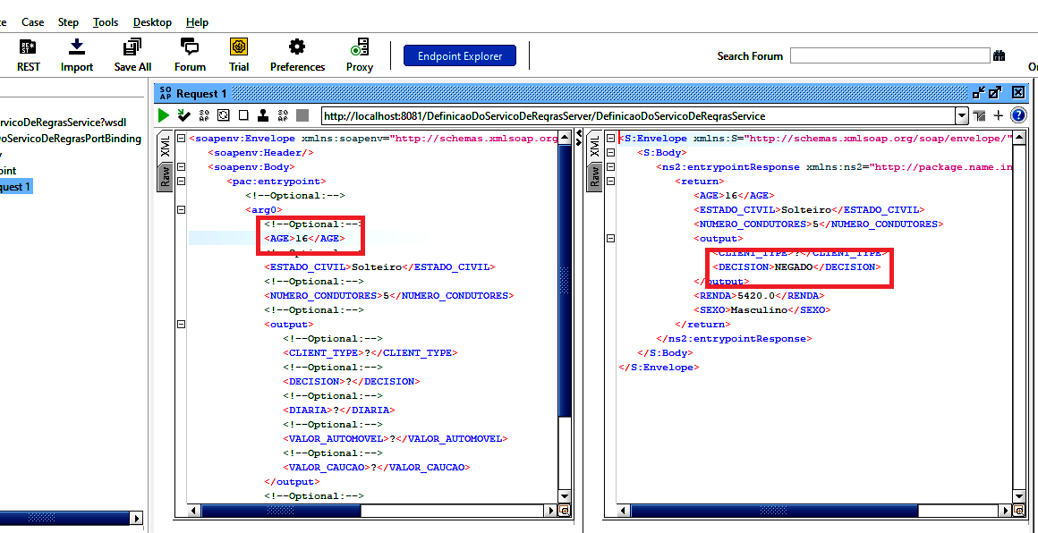Submit the request with the green play icon
This screenshot has width=1038, height=533.
[164, 115]
